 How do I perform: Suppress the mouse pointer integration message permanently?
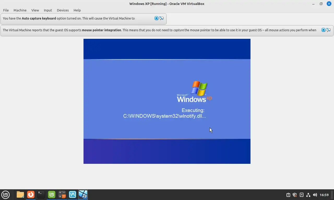point(329,30)
